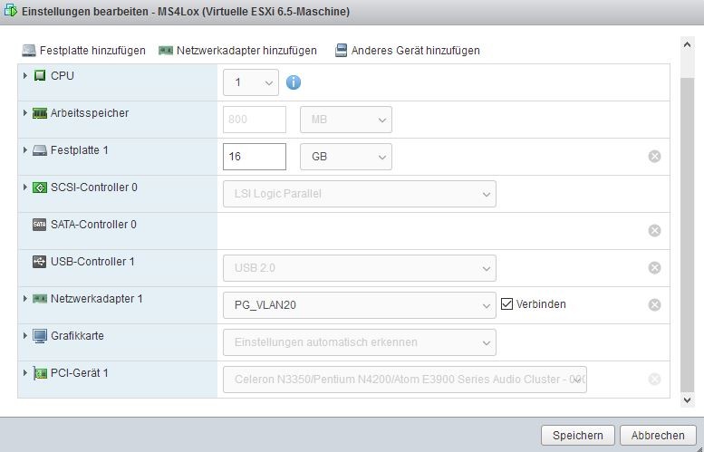Open the PG_VLAN20 port group dropdown
The width and height of the screenshot is (704, 452).
point(359,305)
